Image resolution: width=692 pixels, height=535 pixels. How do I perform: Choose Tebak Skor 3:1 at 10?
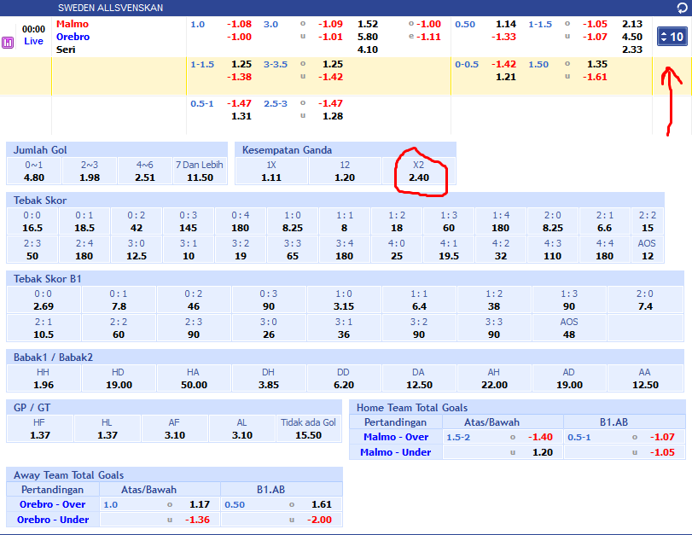[189, 256]
